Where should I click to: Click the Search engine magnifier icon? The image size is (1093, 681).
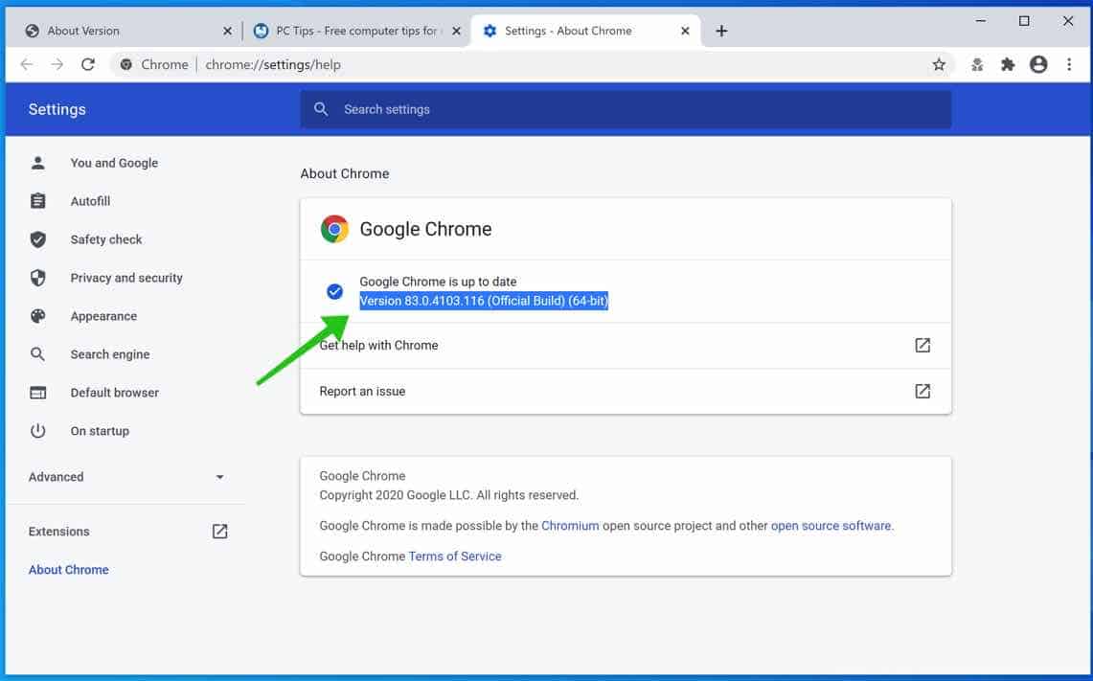click(x=38, y=354)
